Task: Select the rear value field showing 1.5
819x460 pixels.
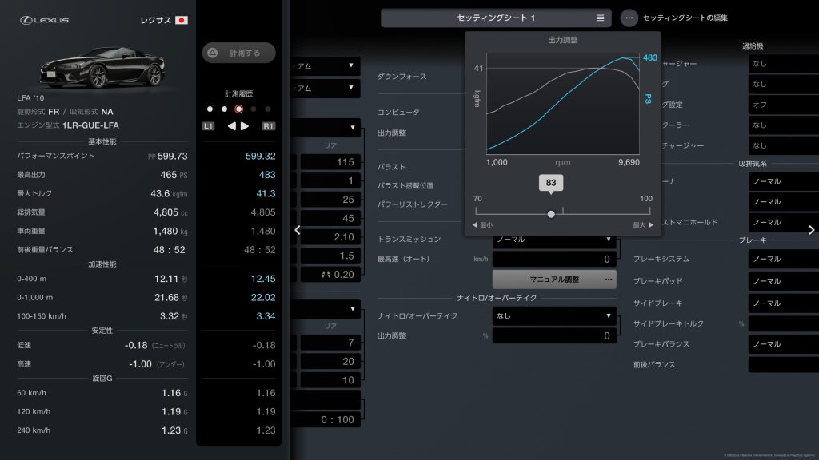Action: [x=330, y=256]
